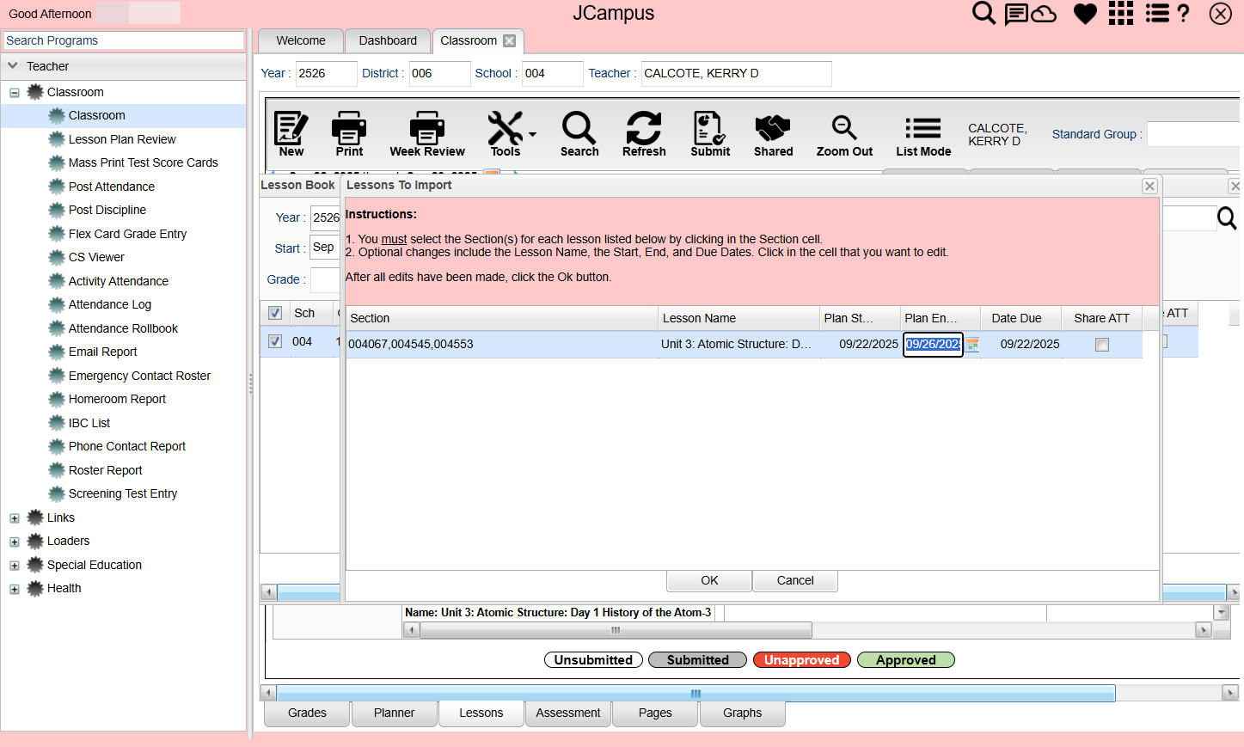Click the Section cell with 004067,004545,004553
The width and height of the screenshot is (1244, 747).
pyautogui.click(x=502, y=344)
